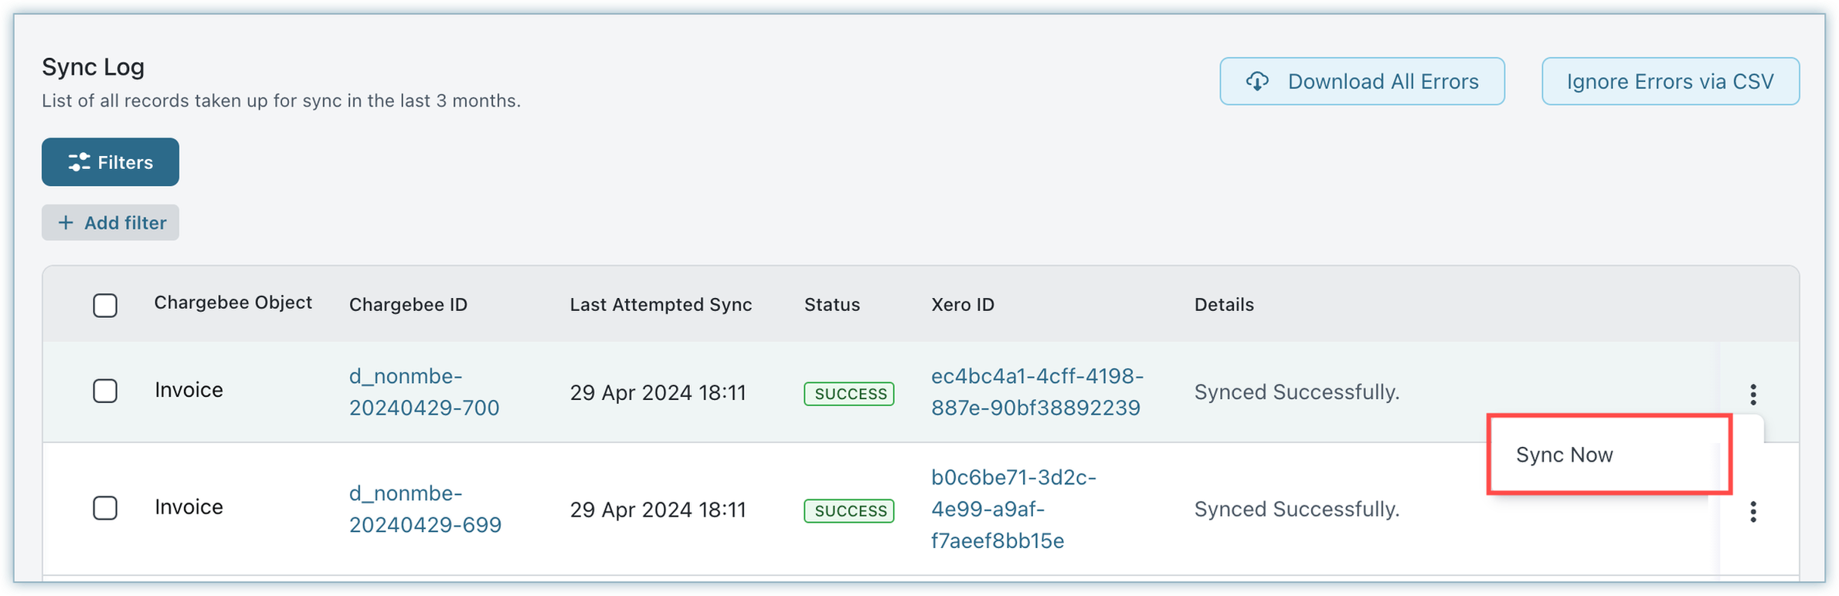This screenshot has height=596, width=1839.
Task: Open Chargebee ID d_nonmbe-20240429-699 link
Action: 424,509
